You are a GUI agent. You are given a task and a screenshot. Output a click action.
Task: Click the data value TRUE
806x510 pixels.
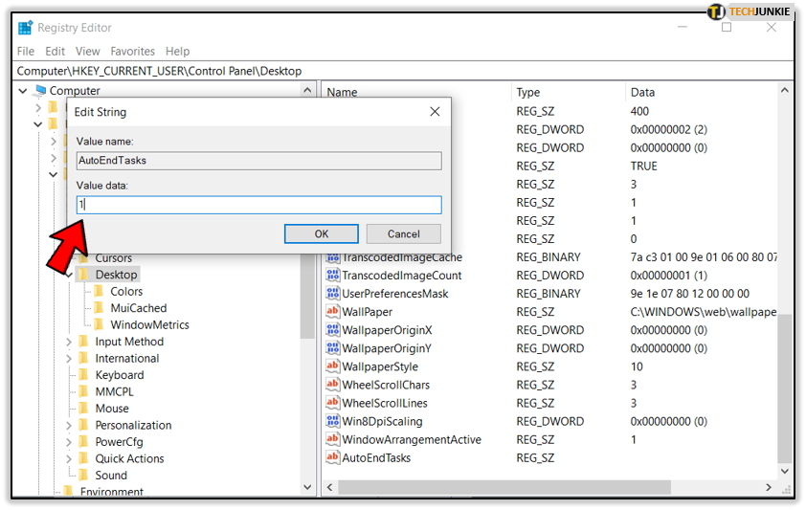point(643,166)
